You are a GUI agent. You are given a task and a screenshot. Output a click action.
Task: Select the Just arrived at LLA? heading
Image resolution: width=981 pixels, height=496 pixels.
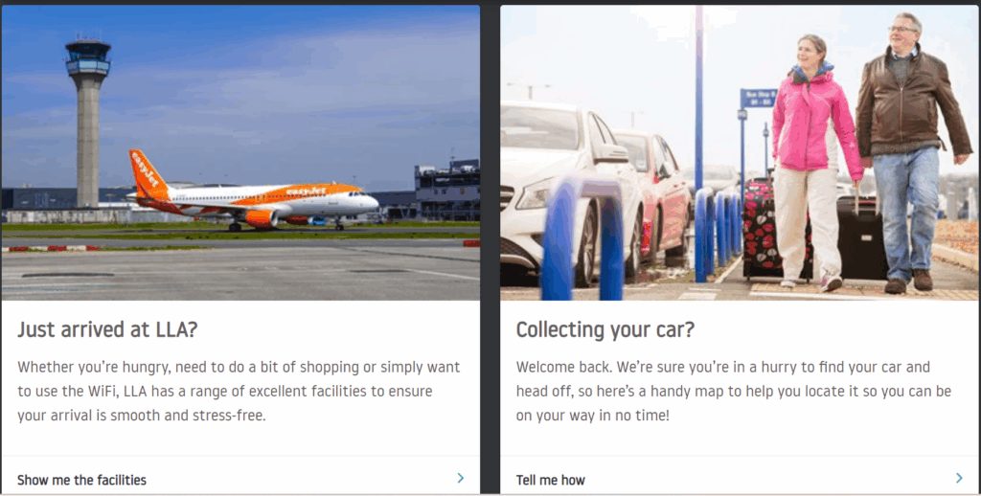click(106, 330)
